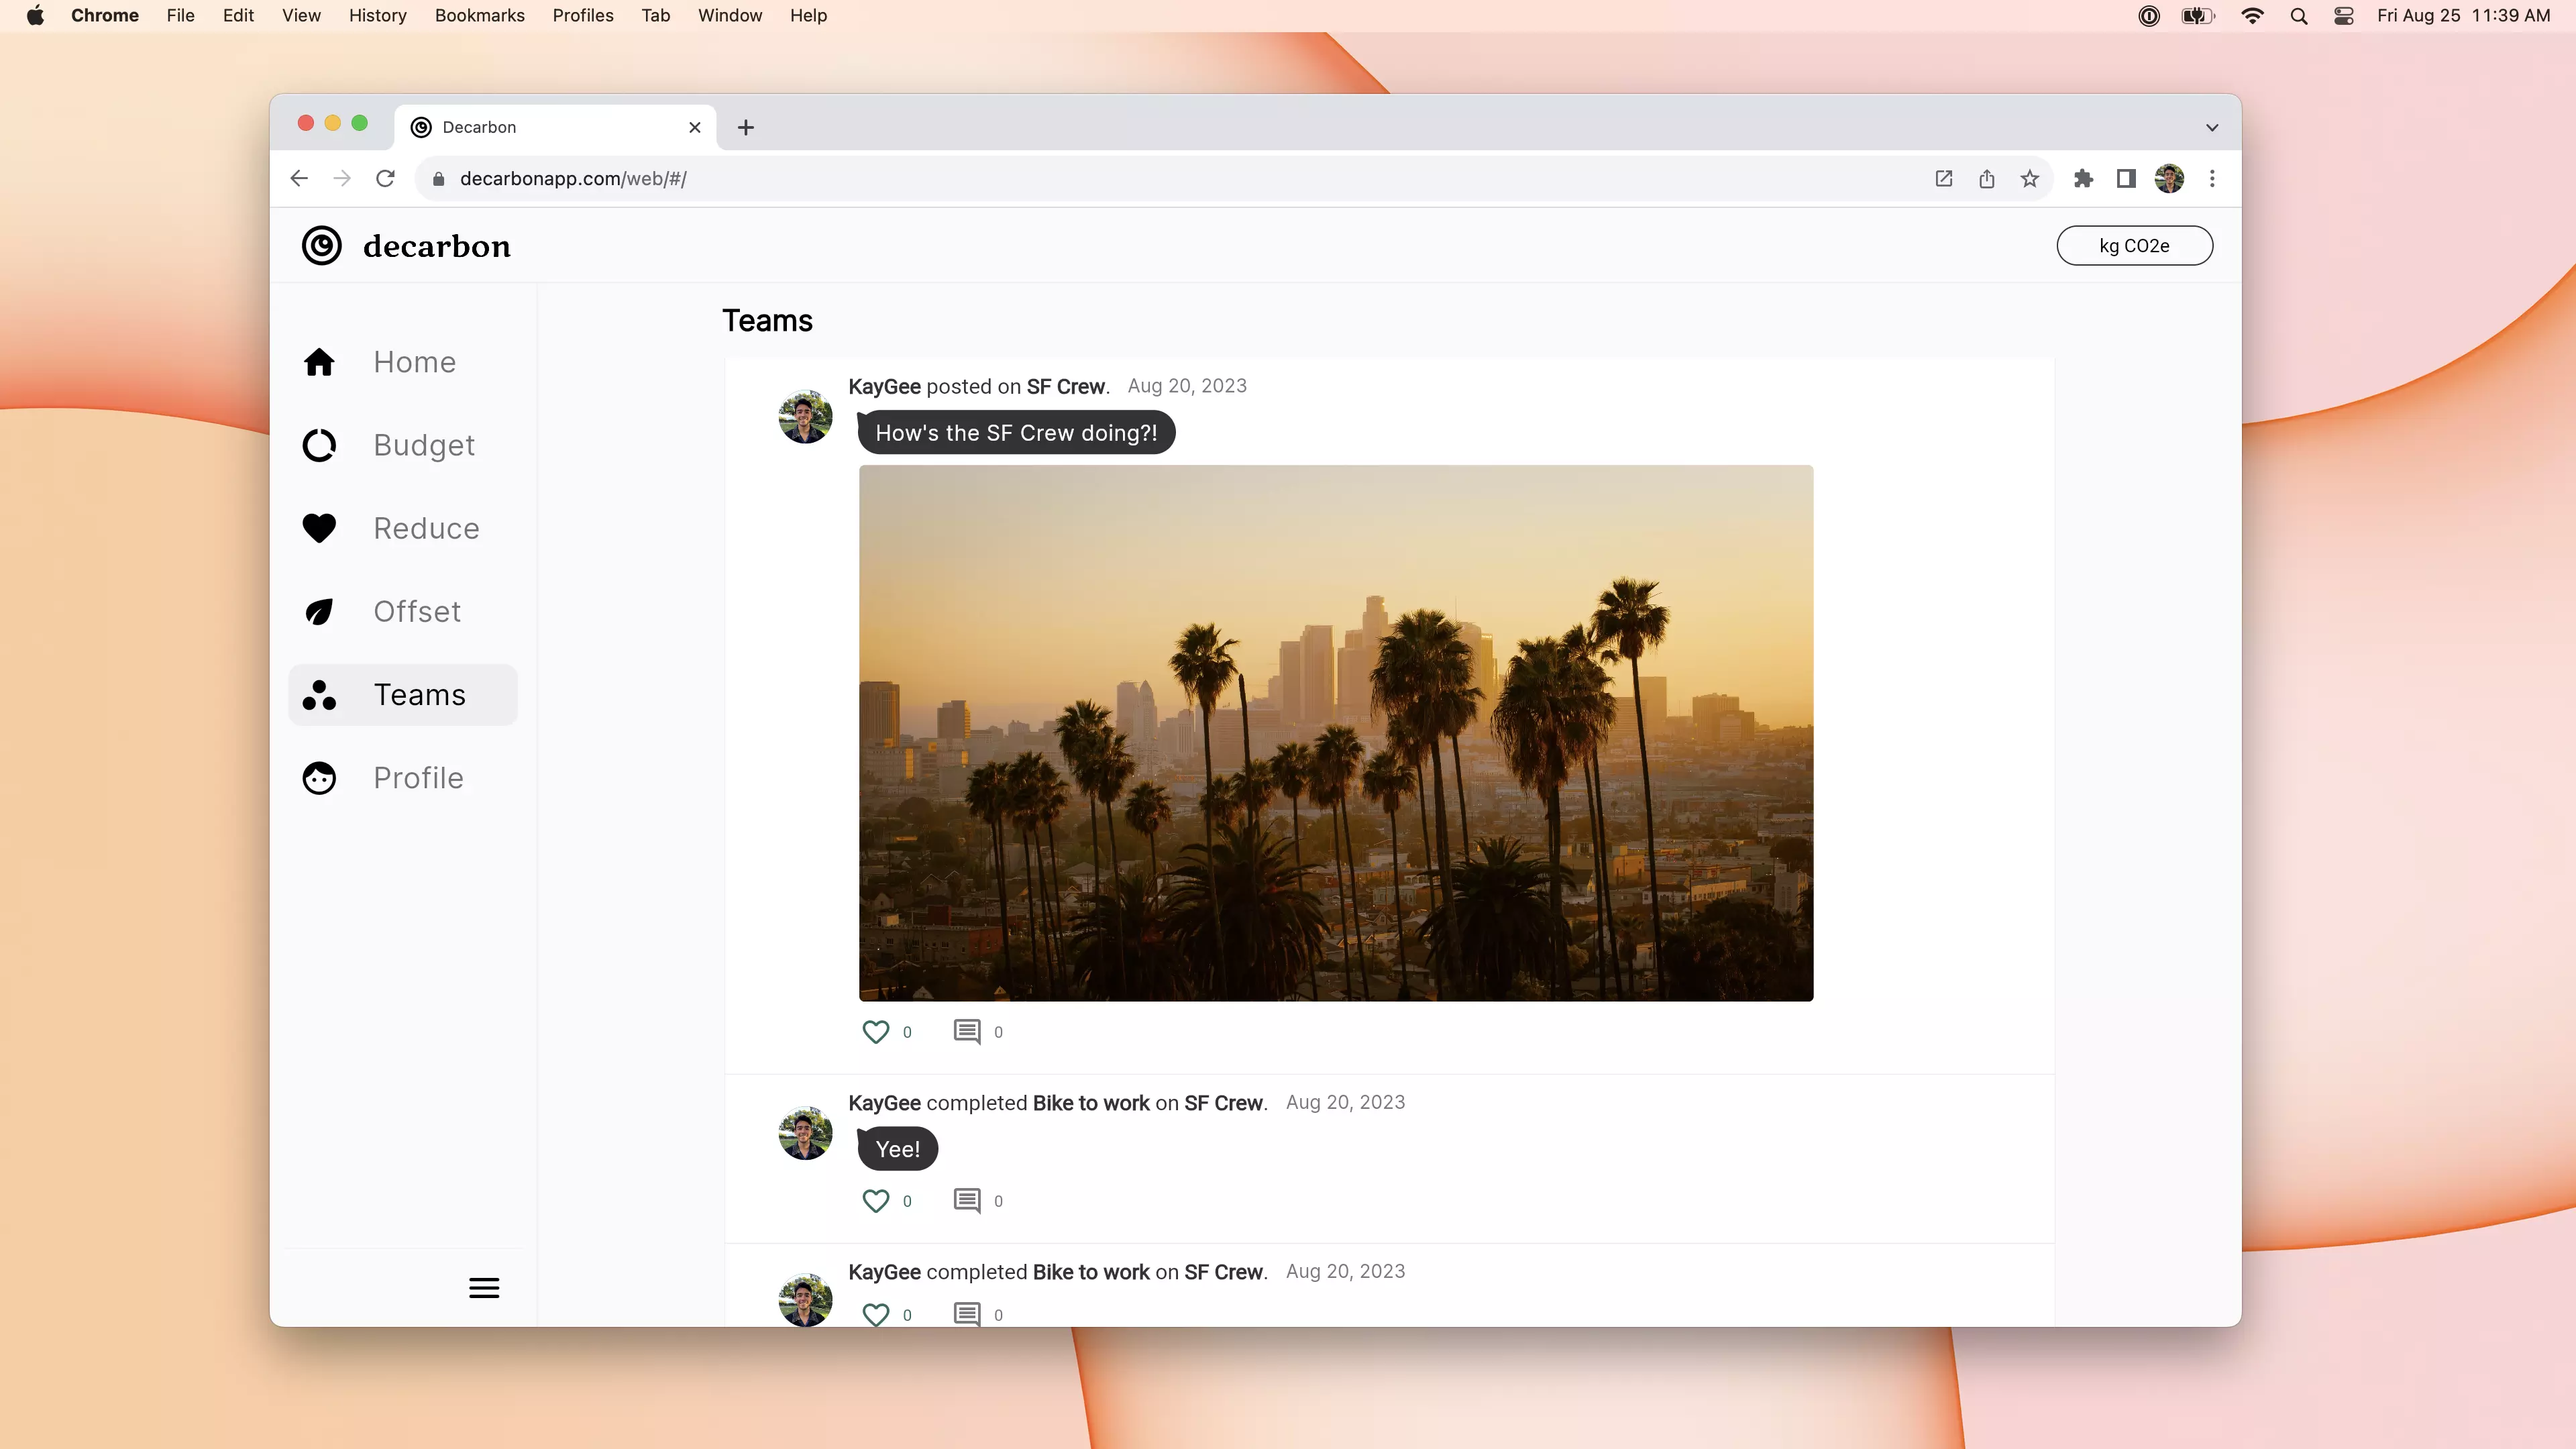The height and width of the screenshot is (1449, 2576).
Task: Reload the Decarbon page
Action: [385, 179]
